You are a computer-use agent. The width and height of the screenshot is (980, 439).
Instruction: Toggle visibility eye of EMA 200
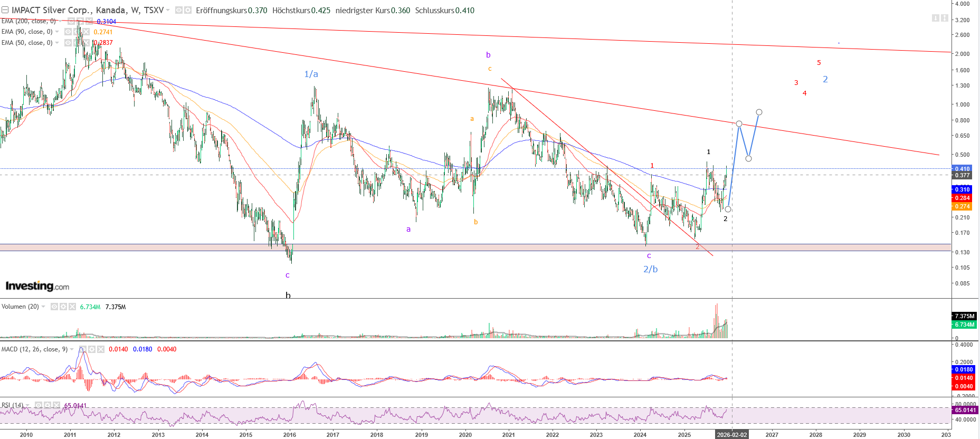(71, 21)
